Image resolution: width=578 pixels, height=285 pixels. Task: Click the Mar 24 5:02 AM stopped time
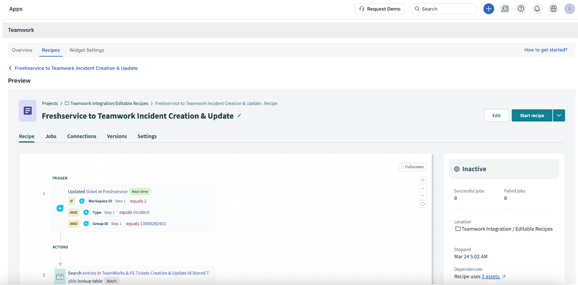[x=471, y=257]
